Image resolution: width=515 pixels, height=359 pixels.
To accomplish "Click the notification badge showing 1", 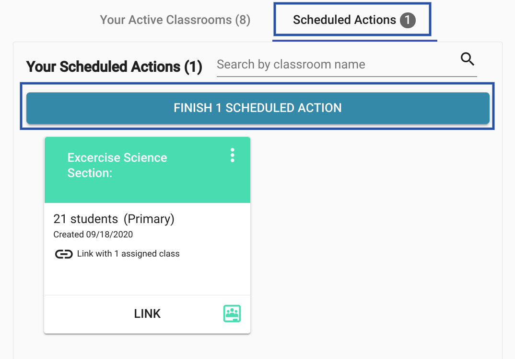I will [x=408, y=20].
